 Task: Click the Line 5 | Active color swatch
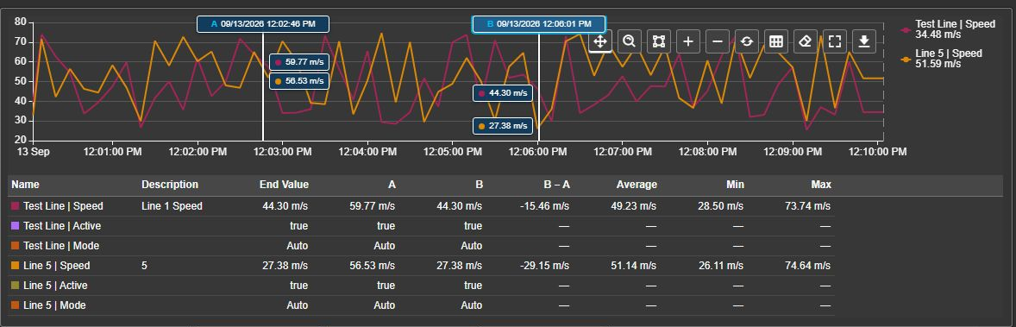(x=16, y=286)
